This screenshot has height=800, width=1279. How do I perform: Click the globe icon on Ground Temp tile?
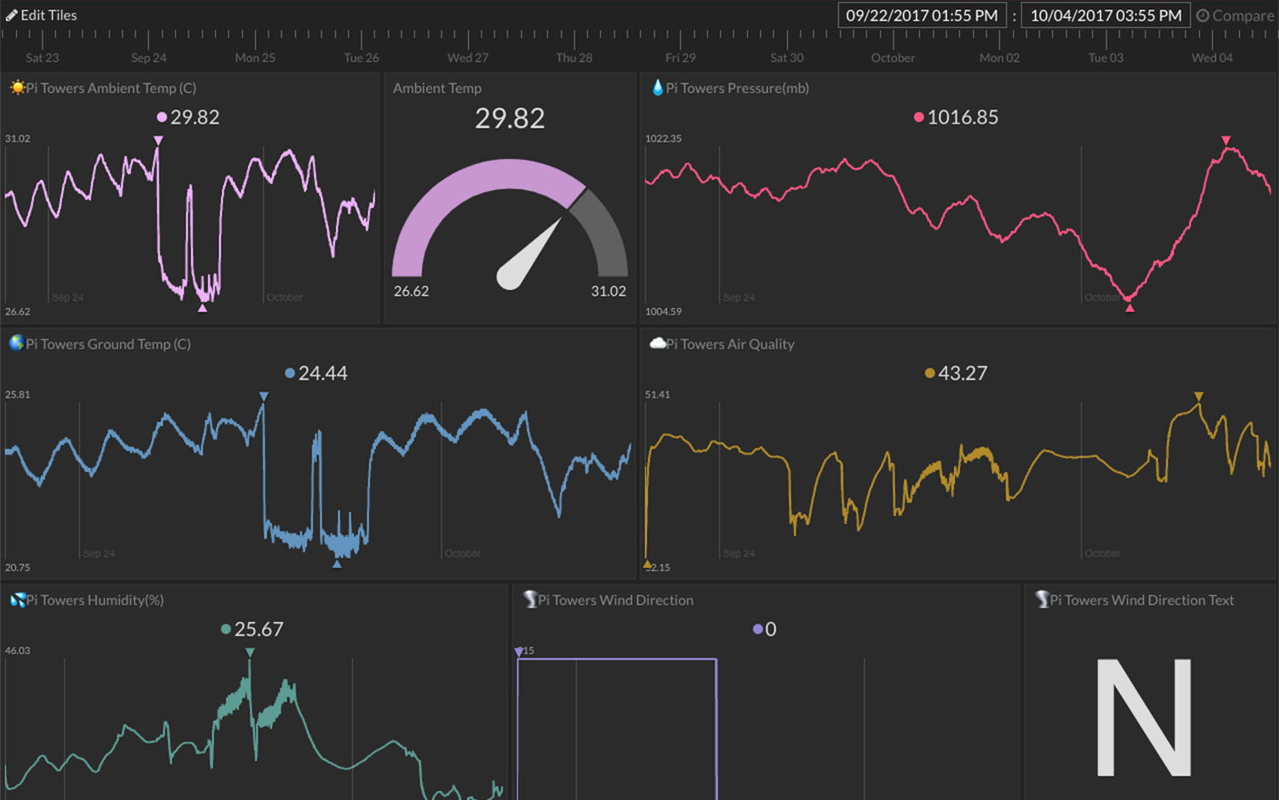16,344
